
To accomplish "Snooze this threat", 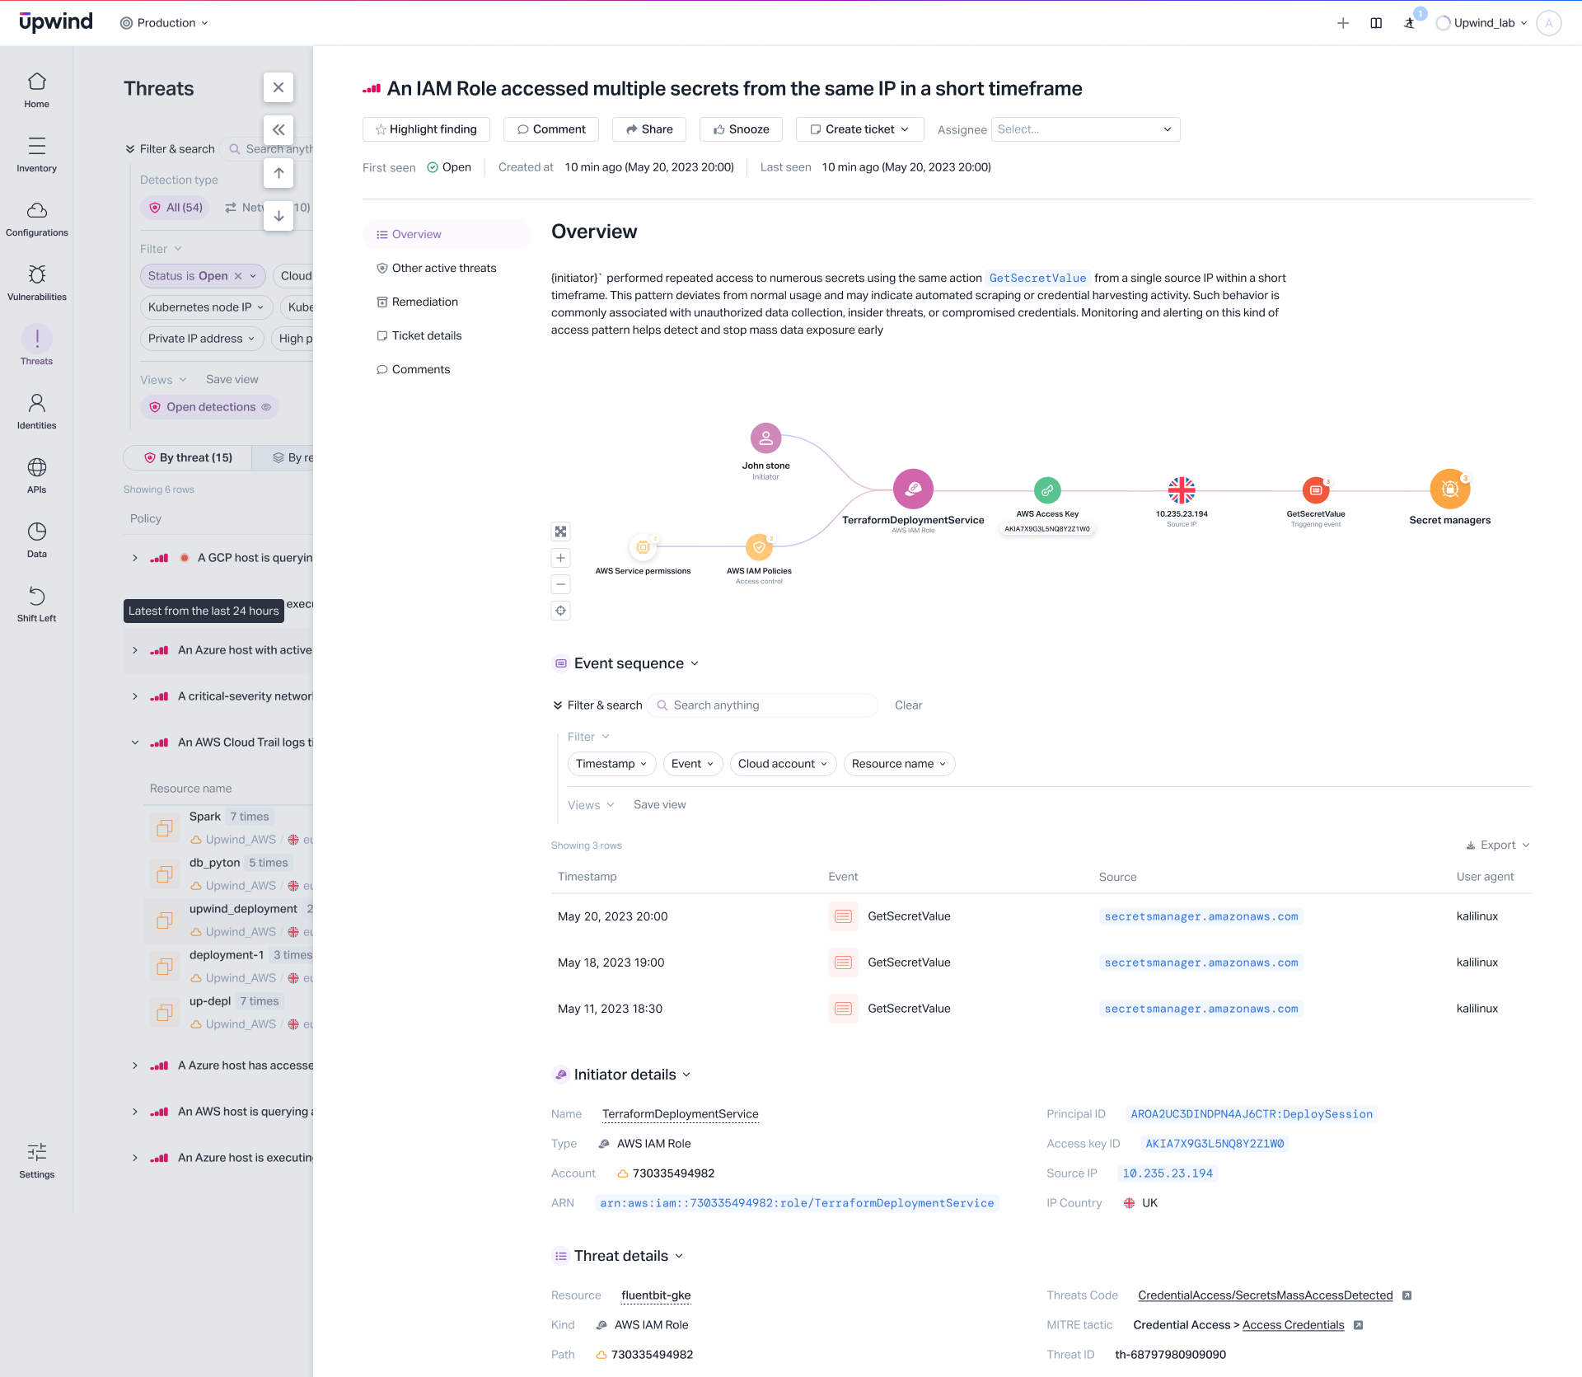I will [x=741, y=129].
